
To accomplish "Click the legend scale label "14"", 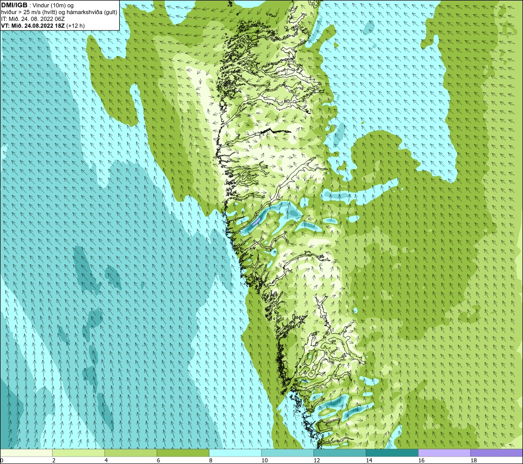I will [x=369, y=460].
